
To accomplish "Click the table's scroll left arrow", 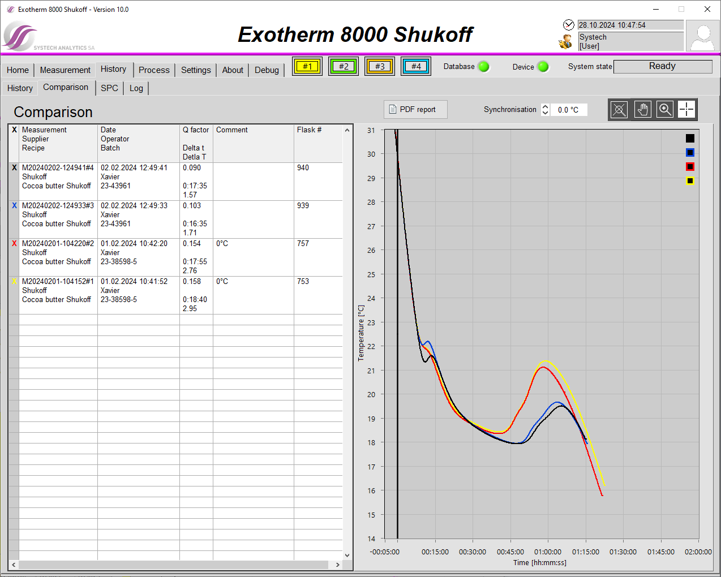I will coord(14,565).
